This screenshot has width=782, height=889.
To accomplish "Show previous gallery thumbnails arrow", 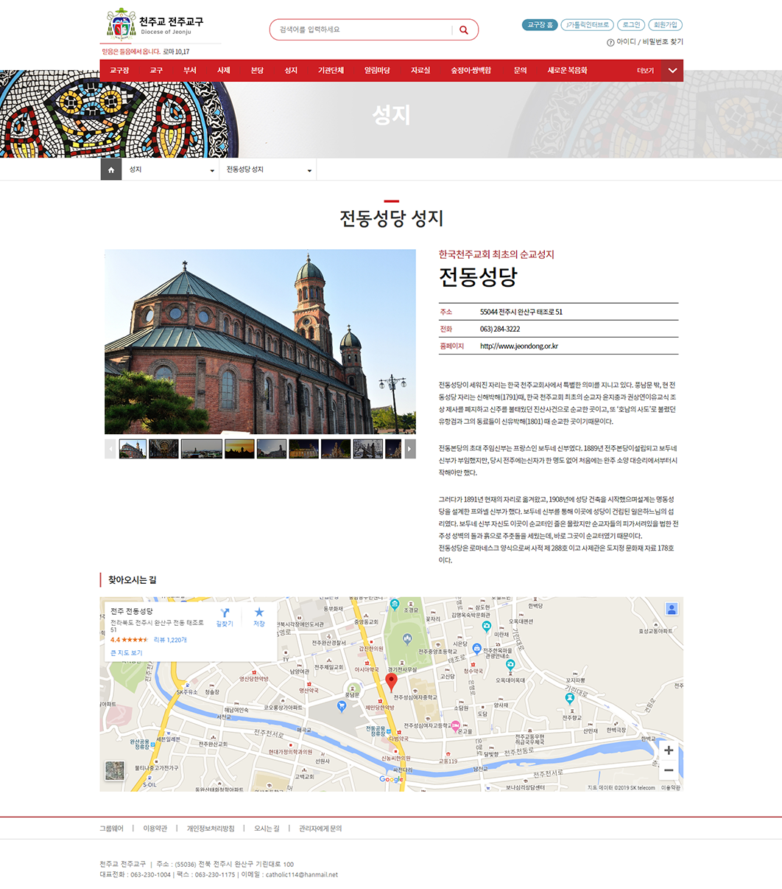I will click(110, 449).
